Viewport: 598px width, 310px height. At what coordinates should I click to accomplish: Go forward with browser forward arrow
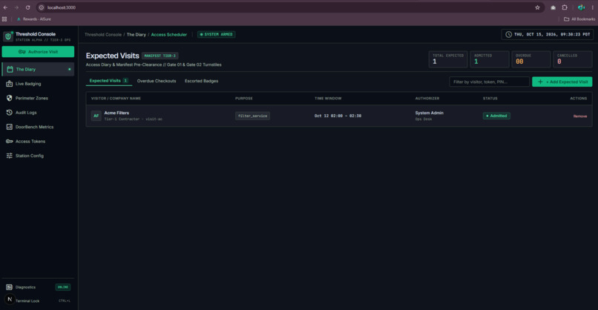(x=16, y=7)
